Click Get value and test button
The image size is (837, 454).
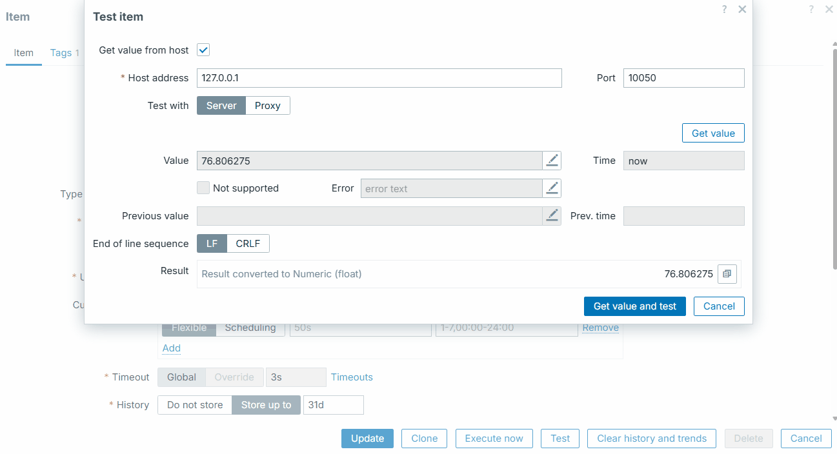click(x=634, y=306)
